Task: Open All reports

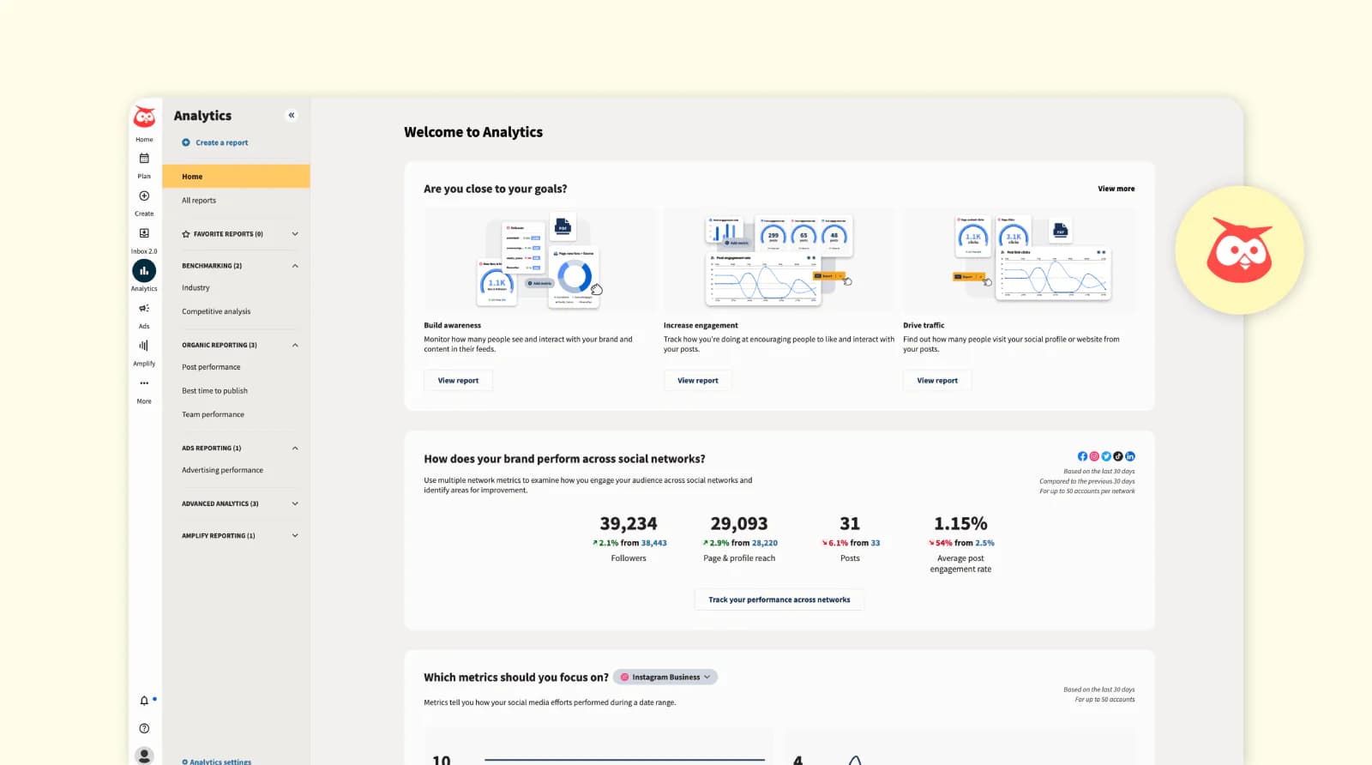Action: [199, 200]
